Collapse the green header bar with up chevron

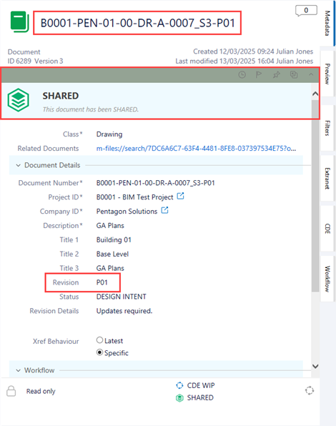pos(311,74)
